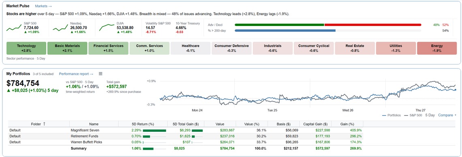
Task: Select the Comm. Services sector tile
Action: click(150, 48)
